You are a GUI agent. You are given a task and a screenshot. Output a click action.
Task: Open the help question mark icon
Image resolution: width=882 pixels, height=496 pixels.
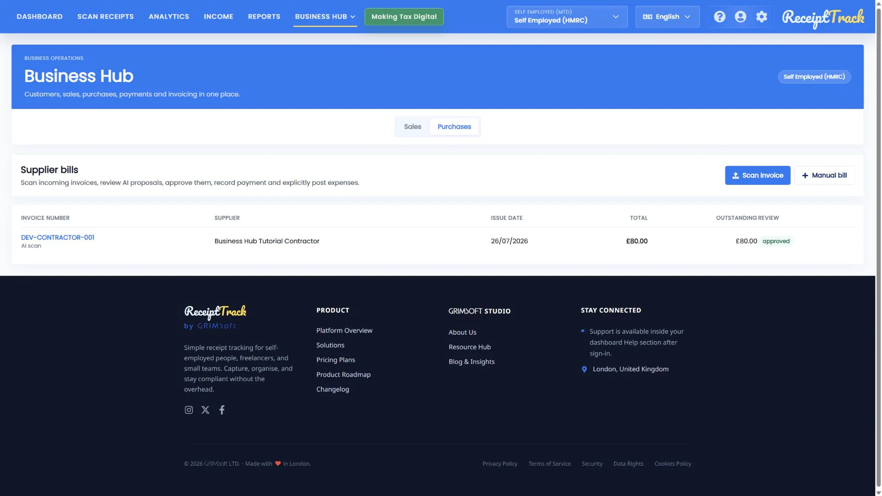click(x=719, y=17)
